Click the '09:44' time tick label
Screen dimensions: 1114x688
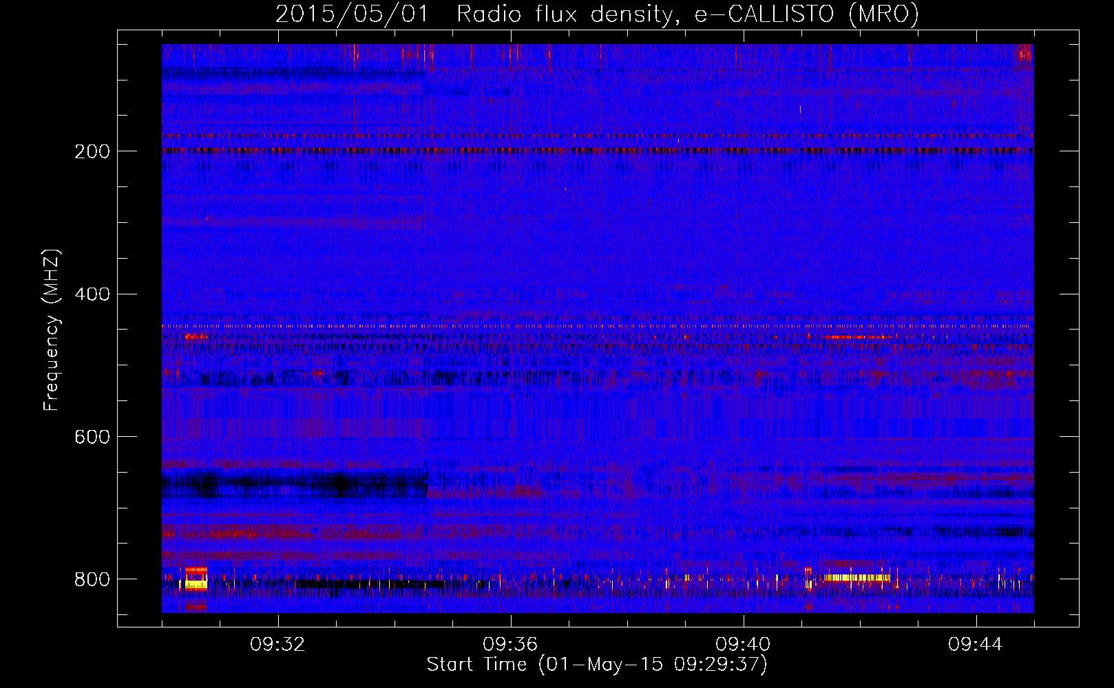[x=976, y=645]
